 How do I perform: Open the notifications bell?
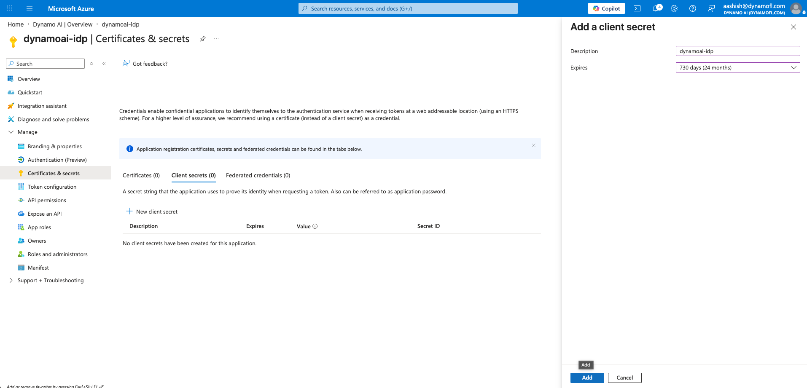click(657, 8)
